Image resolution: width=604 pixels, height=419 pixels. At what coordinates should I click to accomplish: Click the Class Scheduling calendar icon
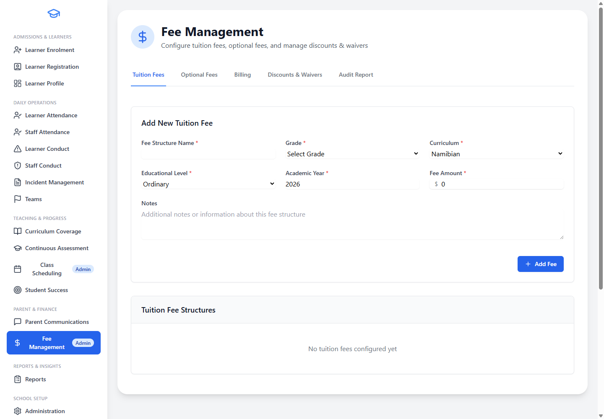[x=18, y=269]
